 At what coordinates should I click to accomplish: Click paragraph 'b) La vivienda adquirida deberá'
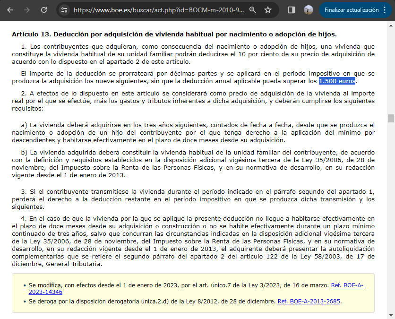pos(193,164)
